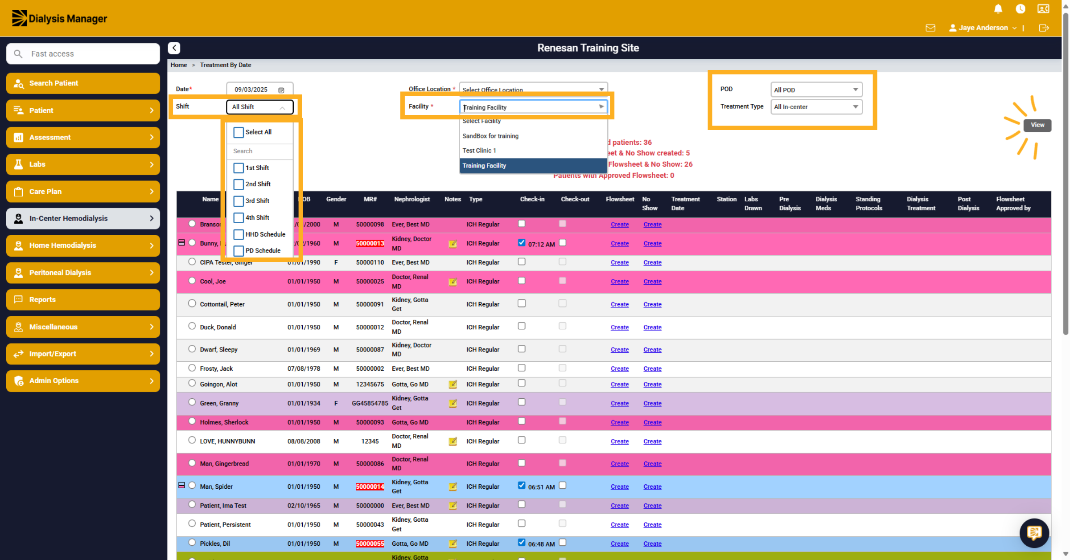Toggle the Training Facility combo box arrow
This screenshot has height=560, width=1070.
601,107
